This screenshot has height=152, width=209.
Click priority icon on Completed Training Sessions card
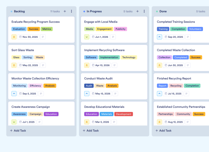point(159,37)
